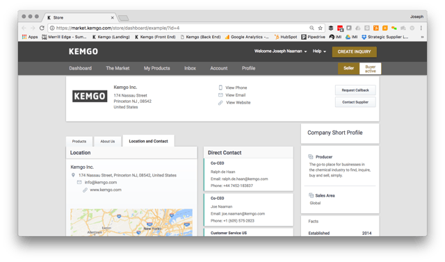Click the Company Short Profile heading

(335, 133)
